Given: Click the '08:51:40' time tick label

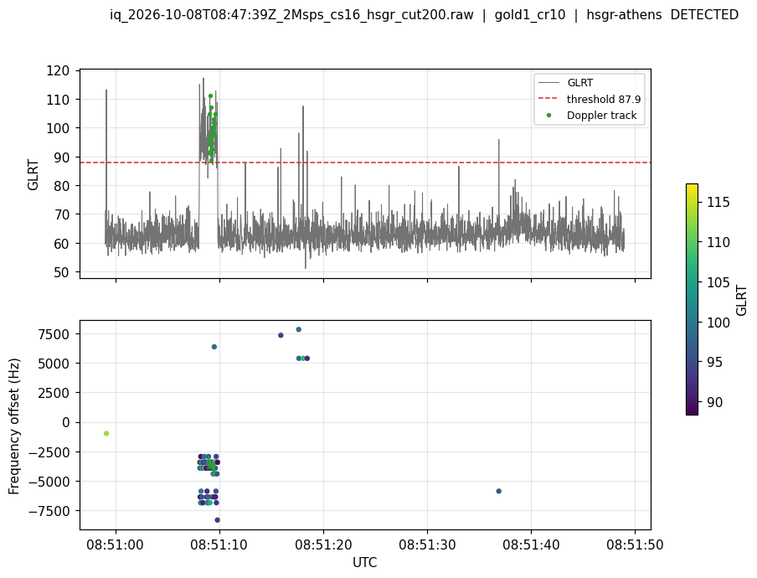Looking at the screenshot, I should [x=531, y=545].
